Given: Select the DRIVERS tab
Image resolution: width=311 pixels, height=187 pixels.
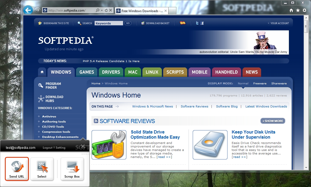Looking at the screenshot, I should pyautogui.click(x=111, y=72).
